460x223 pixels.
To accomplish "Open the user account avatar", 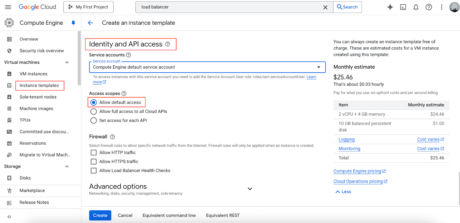I will pyautogui.click(x=454, y=7).
